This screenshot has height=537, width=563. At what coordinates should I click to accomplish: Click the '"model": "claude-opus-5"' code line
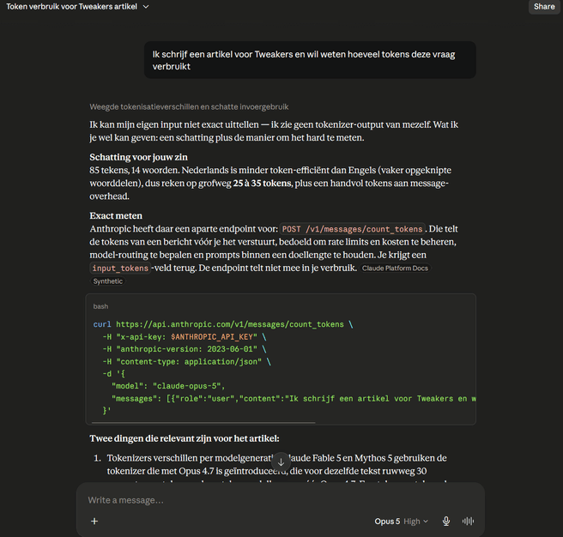click(168, 386)
